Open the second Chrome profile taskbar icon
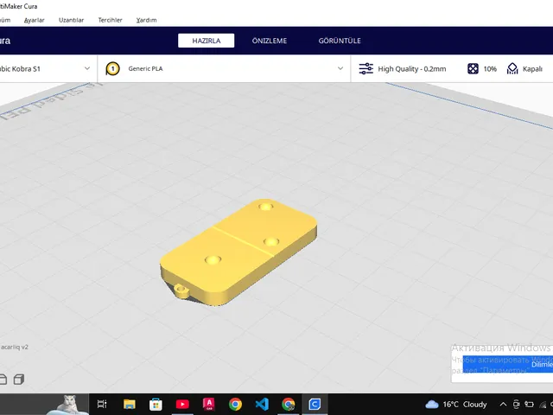Viewport: 553px width, 415px height. [288, 404]
